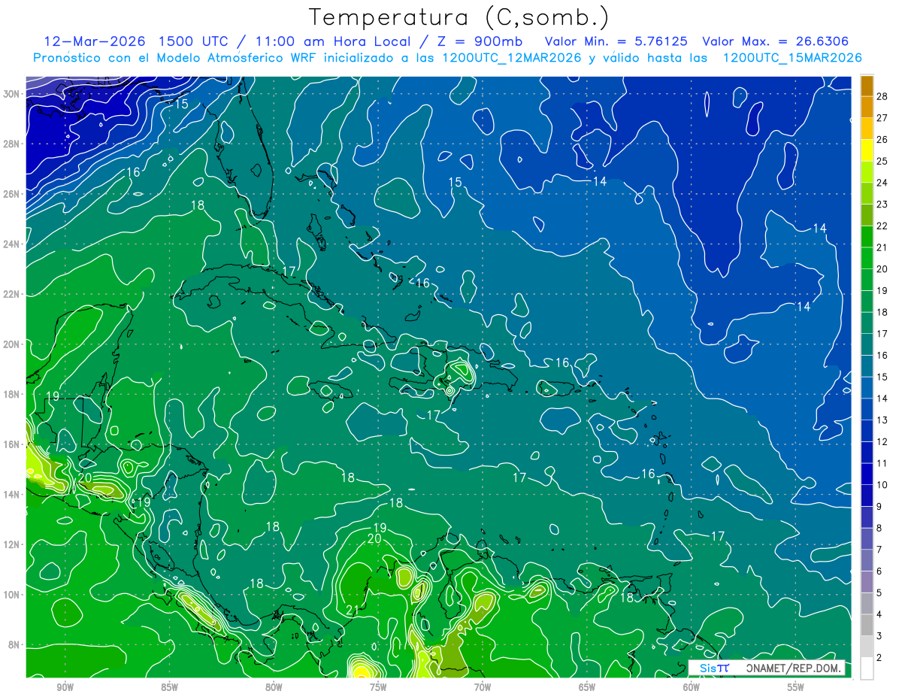Click the 'Temperatura (C,somb.)' map title
Image resolution: width=902 pixels, height=697 pixels.
pyautogui.click(x=459, y=18)
